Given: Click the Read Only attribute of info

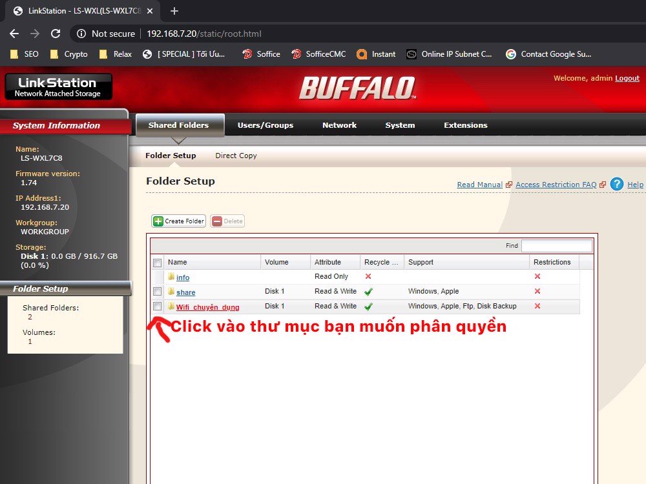Looking at the screenshot, I should point(331,276).
